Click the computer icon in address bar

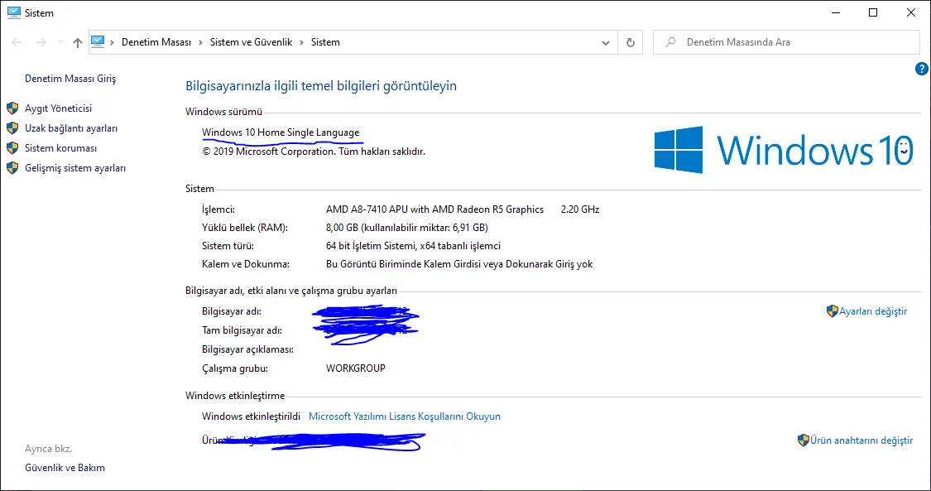coord(98,42)
